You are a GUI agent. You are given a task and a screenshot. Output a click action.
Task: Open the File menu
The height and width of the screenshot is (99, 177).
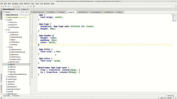pyautogui.click(x=2, y=4)
